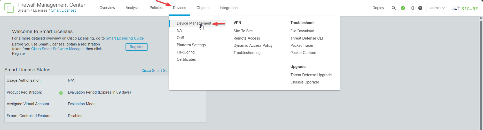Screen dimensions: 483x130
Task: Click the Firewall Management Center logo icon
Action: pos(9,8)
